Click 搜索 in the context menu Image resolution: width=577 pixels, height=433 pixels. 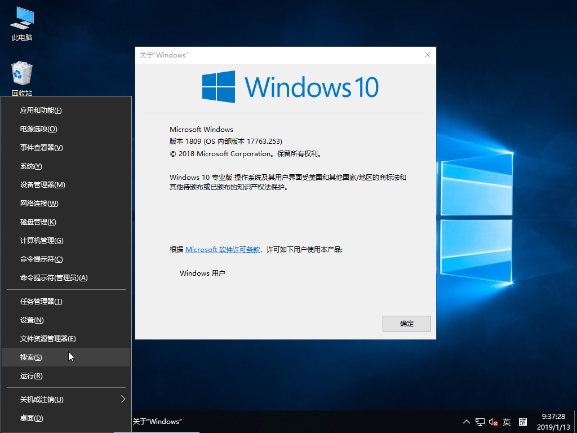tap(31, 357)
